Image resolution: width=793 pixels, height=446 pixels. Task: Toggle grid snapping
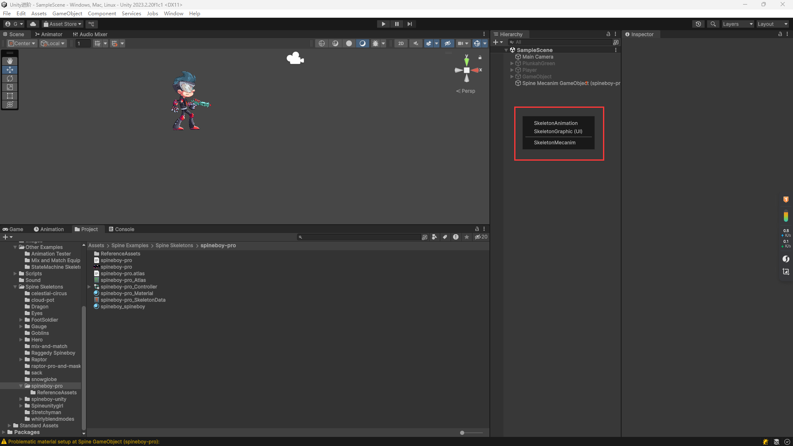click(114, 43)
